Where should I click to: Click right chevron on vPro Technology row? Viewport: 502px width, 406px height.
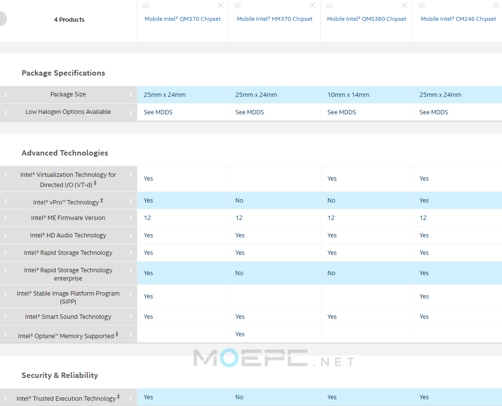(131, 201)
